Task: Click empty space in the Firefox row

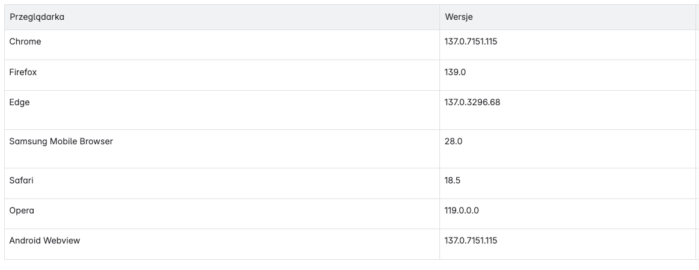Action: click(236, 75)
